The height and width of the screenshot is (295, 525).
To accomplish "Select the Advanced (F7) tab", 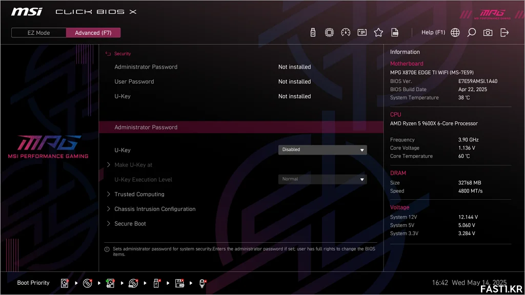I will [93, 33].
